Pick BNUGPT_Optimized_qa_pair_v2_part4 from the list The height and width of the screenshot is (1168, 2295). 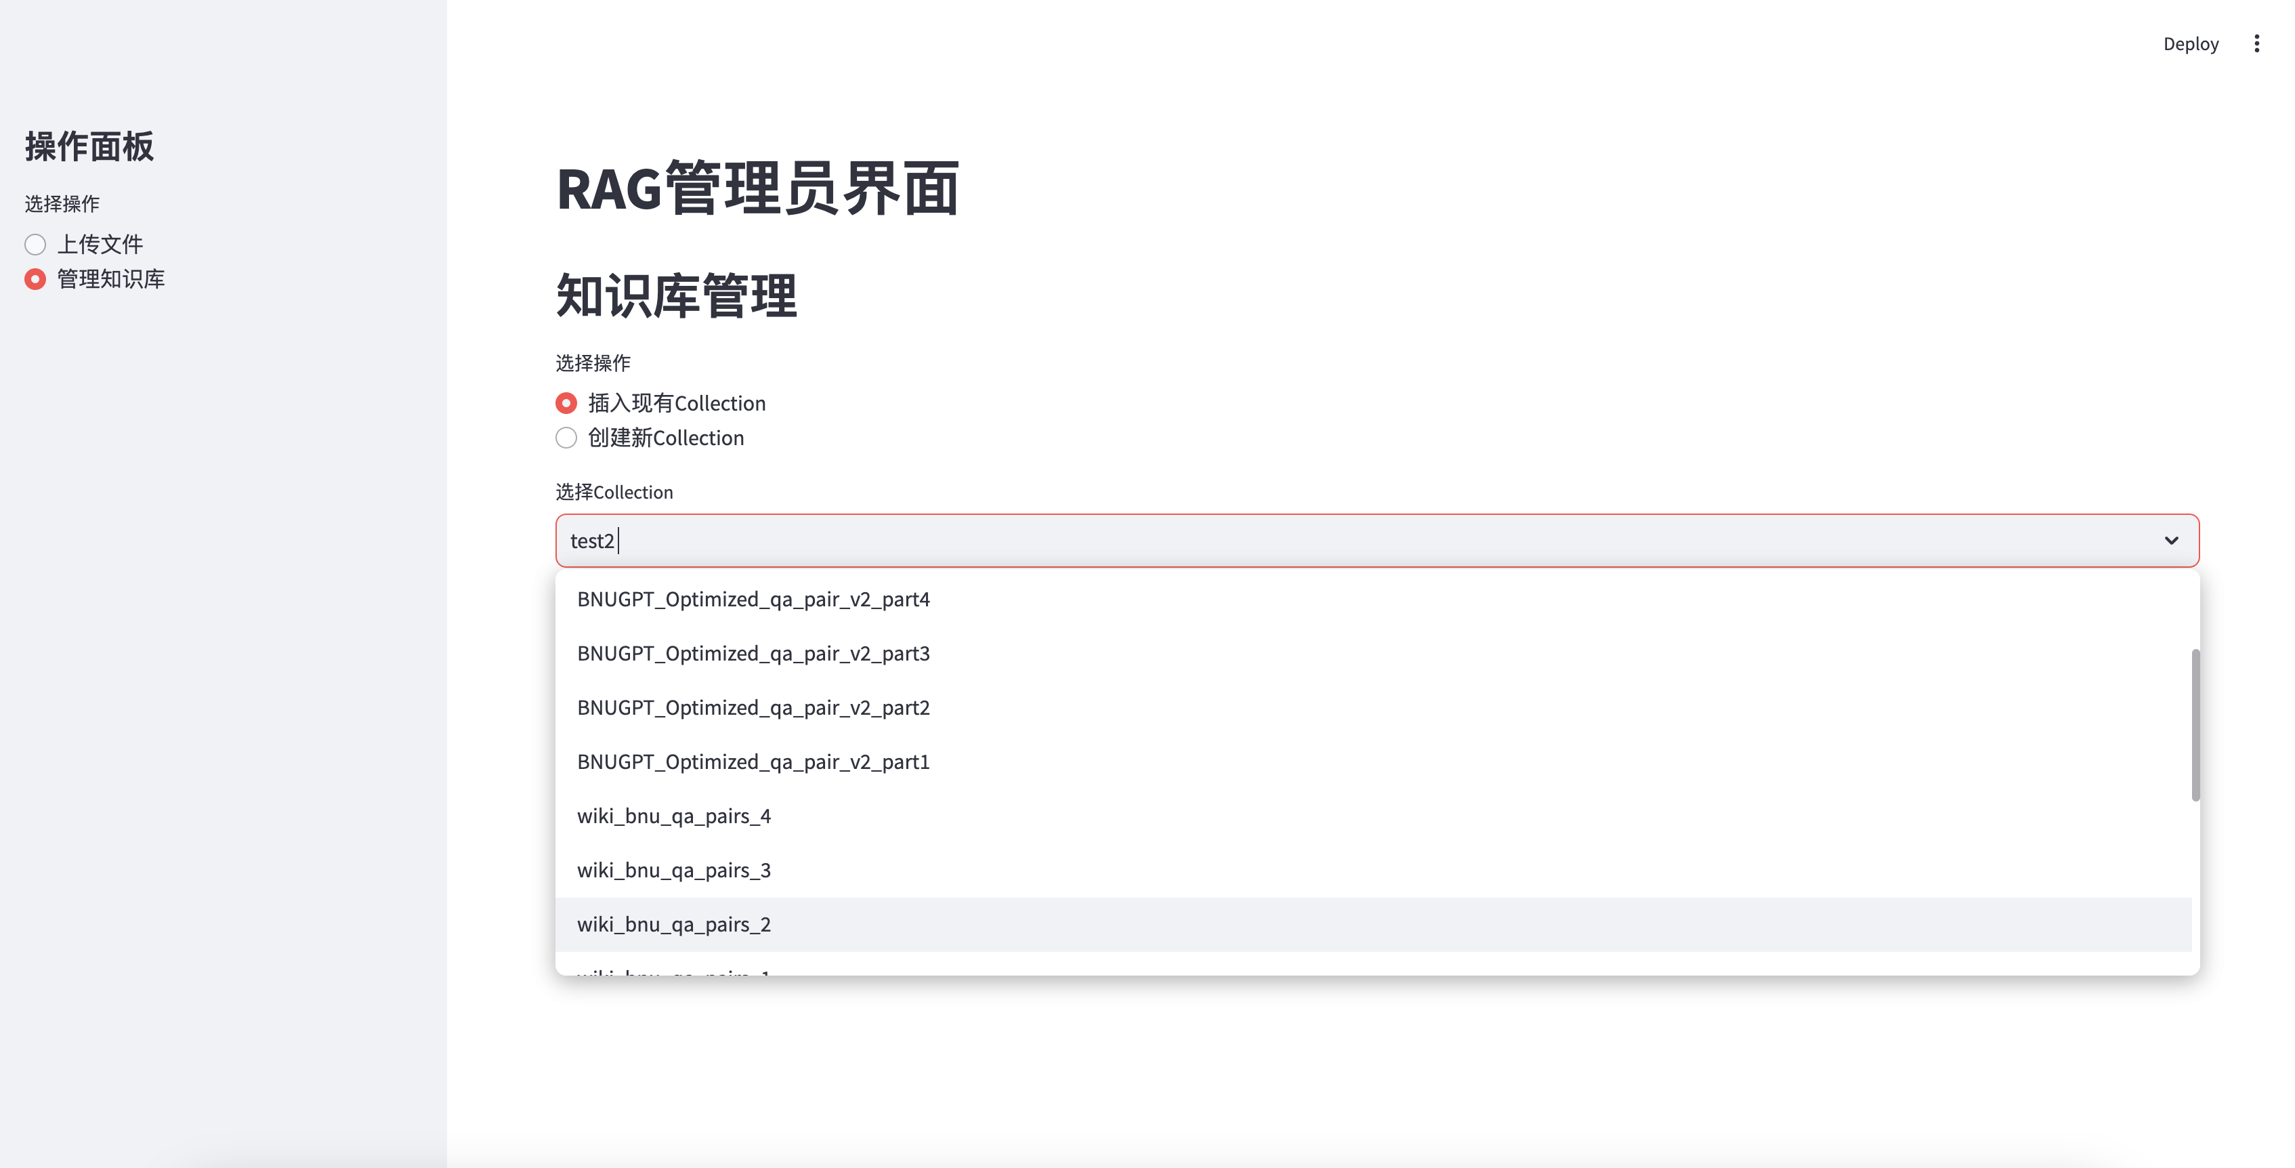pyautogui.click(x=753, y=599)
